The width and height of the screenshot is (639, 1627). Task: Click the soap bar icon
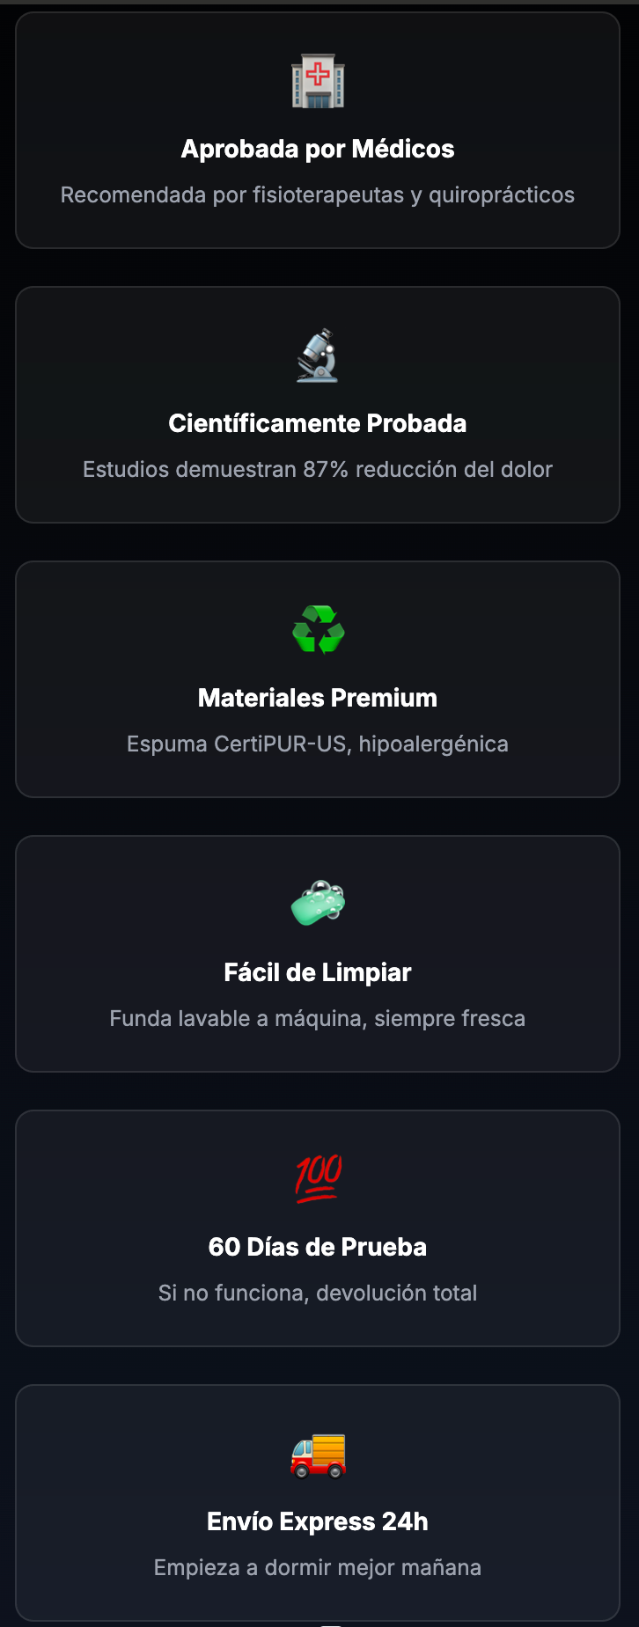click(x=318, y=904)
